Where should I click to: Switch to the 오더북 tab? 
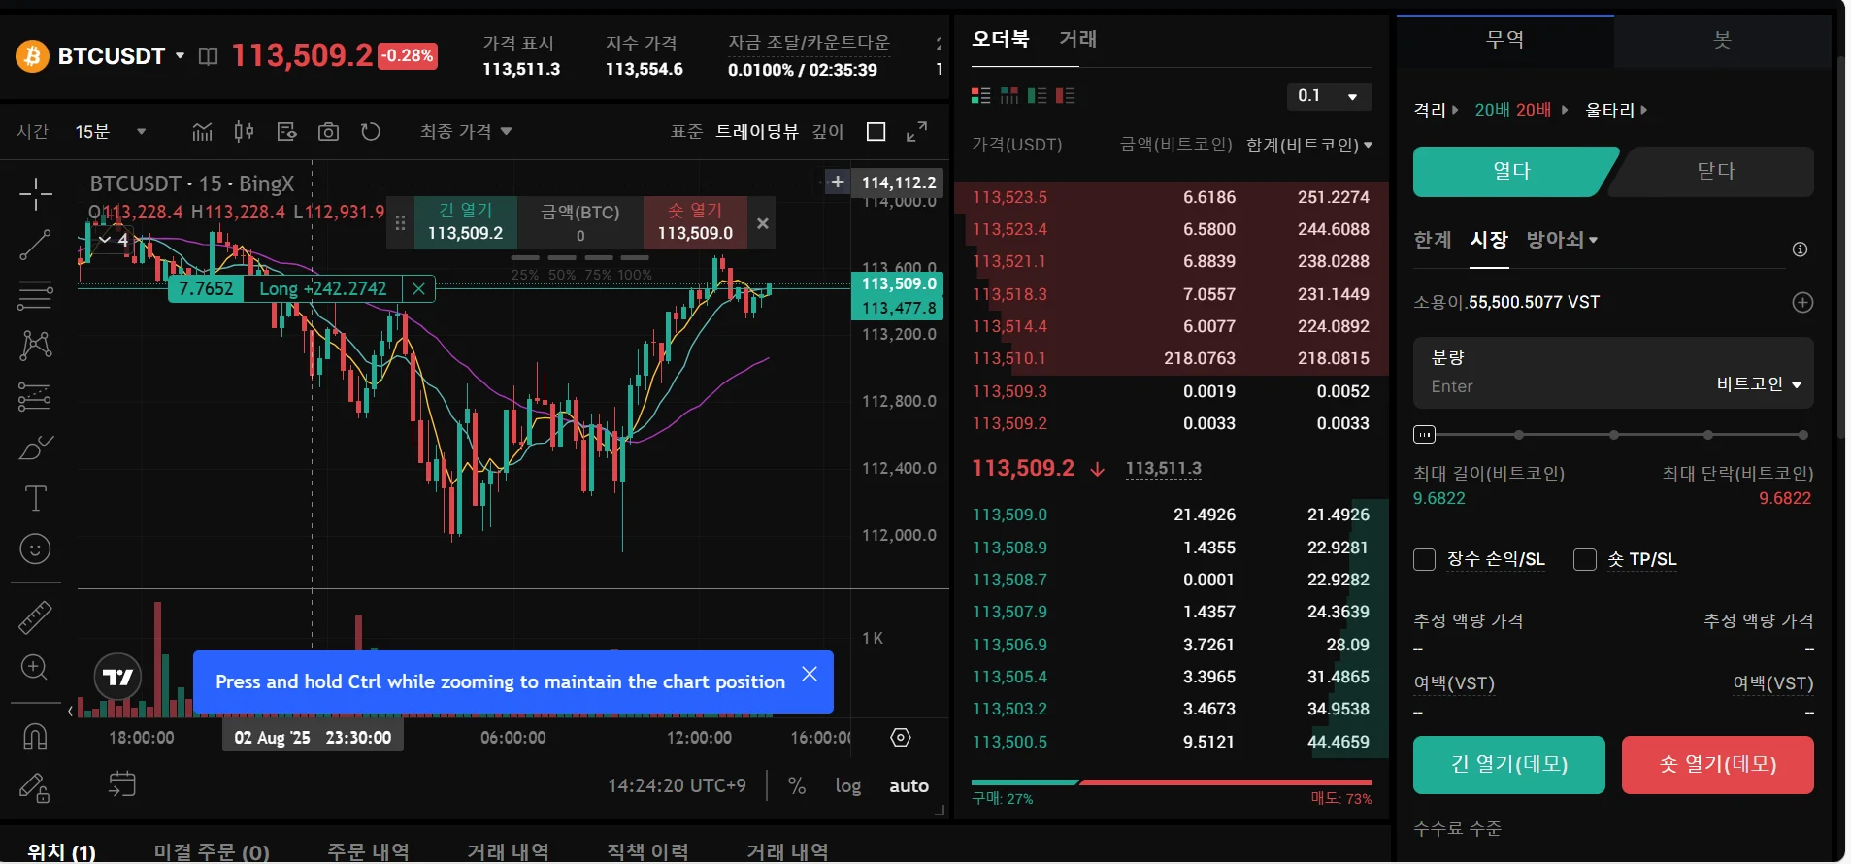pyautogui.click(x=1000, y=39)
